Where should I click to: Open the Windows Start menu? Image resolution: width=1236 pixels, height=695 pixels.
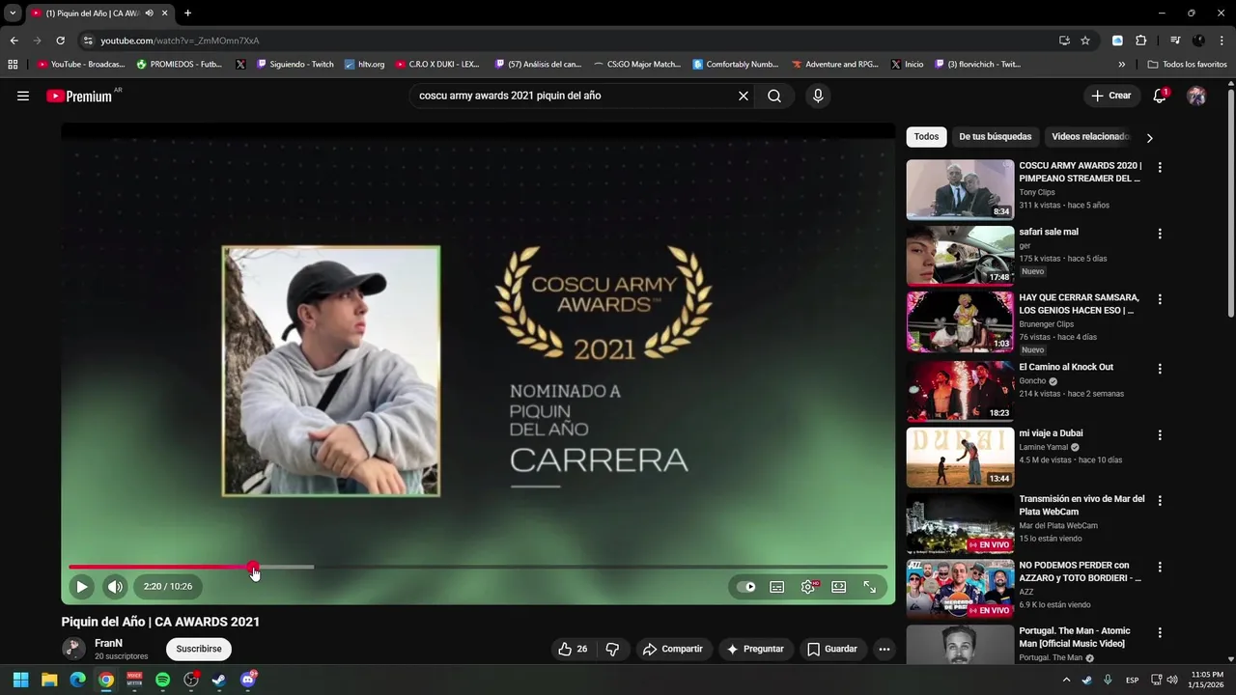pos(20,680)
